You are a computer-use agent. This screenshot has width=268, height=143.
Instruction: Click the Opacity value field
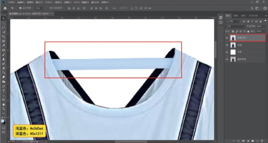[260, 26]
